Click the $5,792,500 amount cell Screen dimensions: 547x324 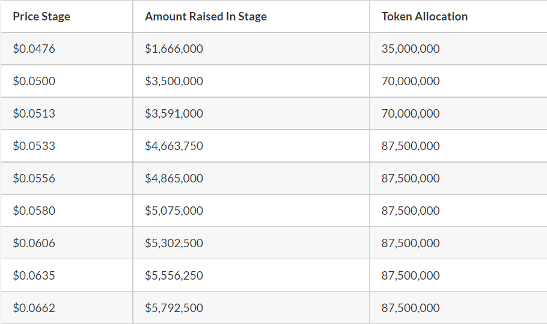coord(251,308)
